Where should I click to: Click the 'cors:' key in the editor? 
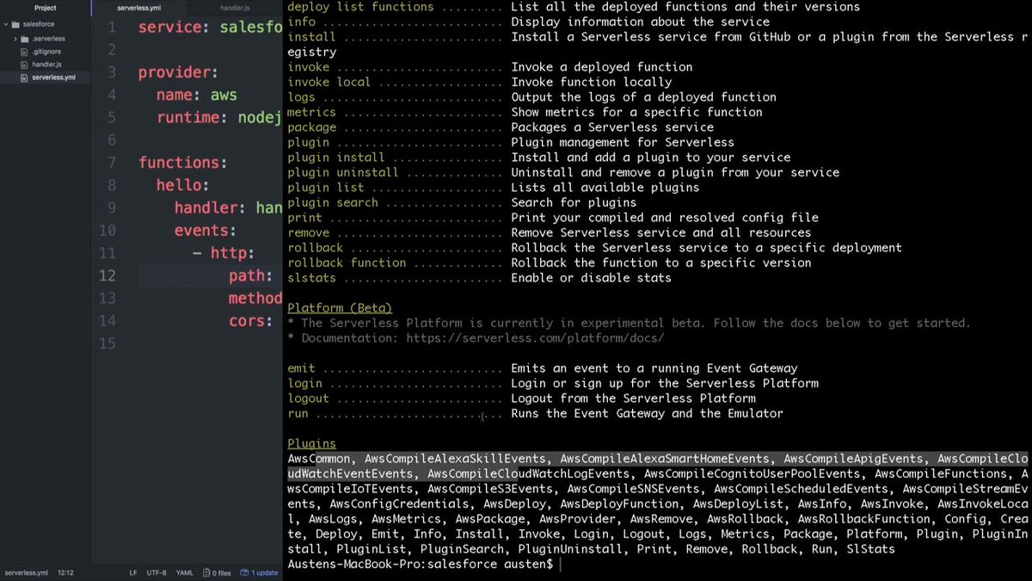tap(251, 321)
